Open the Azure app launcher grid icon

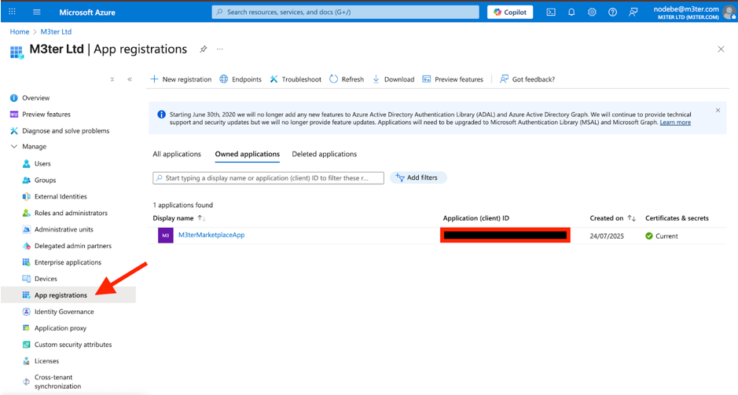pos(13,12)
